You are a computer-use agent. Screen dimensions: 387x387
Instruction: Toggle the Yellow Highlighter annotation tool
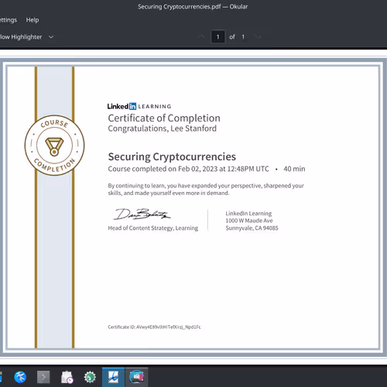21,37
